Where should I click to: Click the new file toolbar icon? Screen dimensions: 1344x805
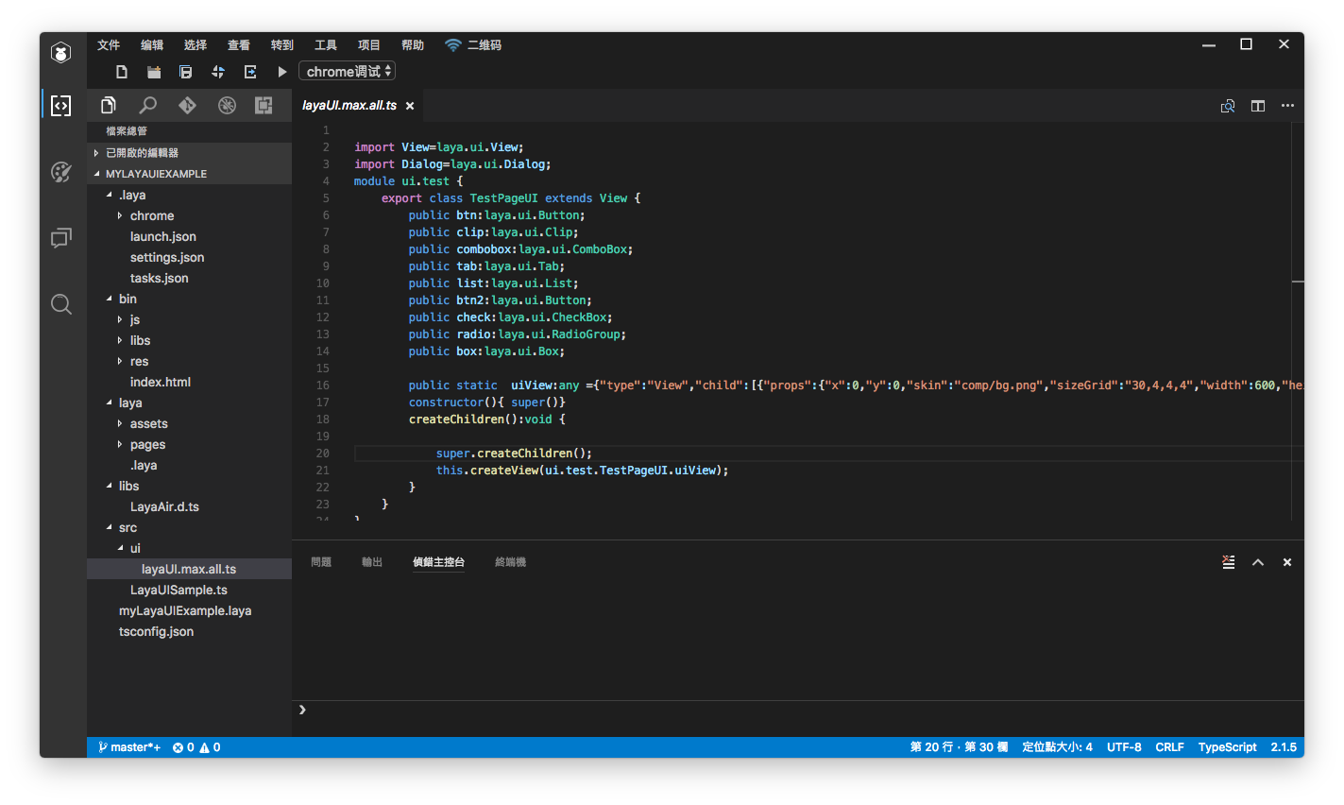[x=122, y=72]
